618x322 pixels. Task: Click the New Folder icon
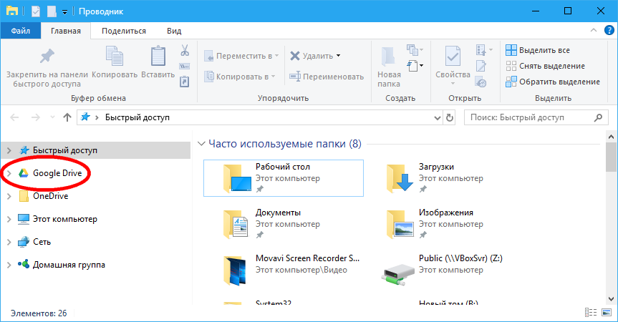(389, 57)
